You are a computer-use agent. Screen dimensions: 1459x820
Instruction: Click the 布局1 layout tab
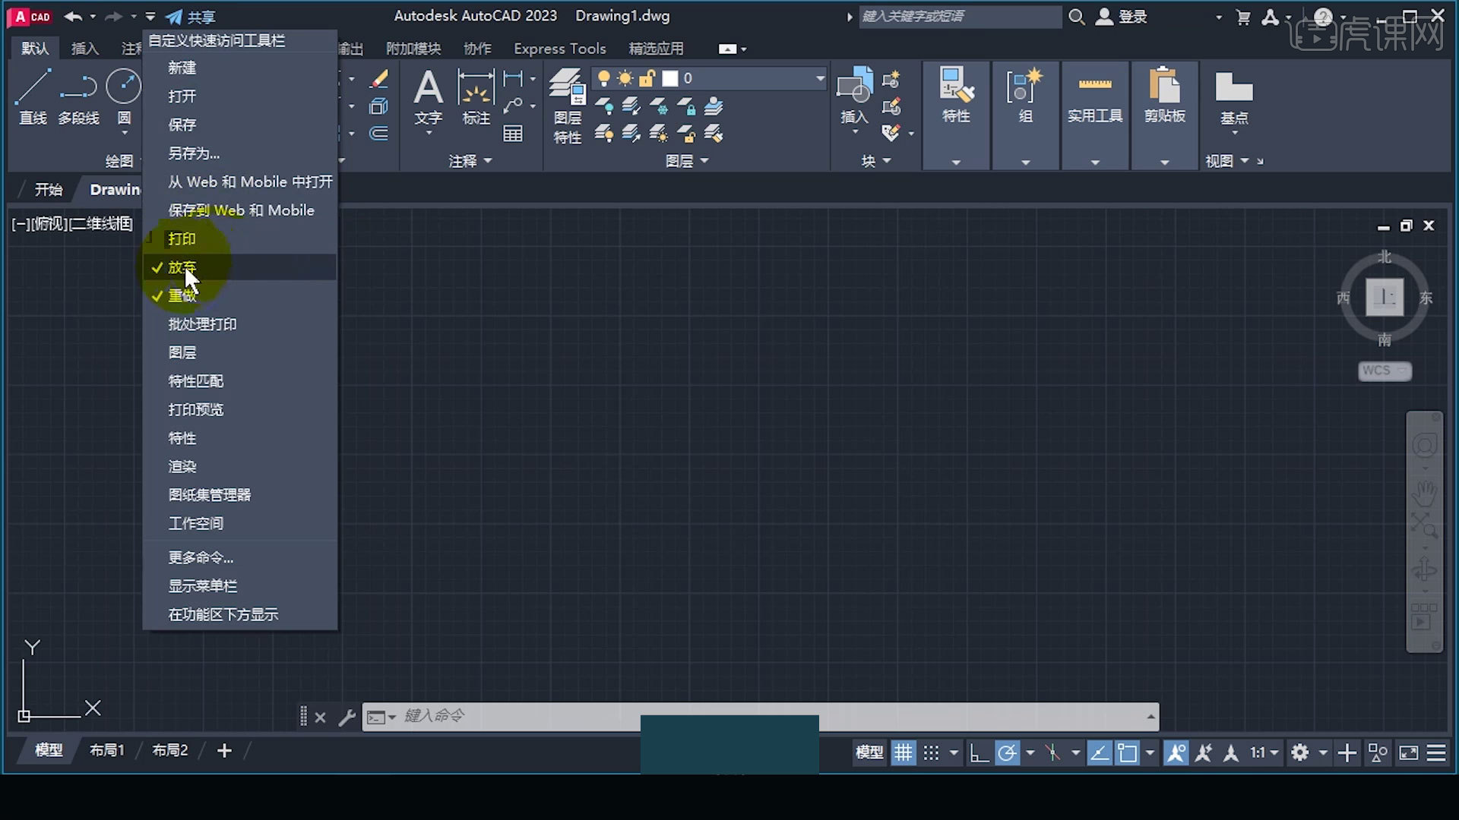pos(107,750)
